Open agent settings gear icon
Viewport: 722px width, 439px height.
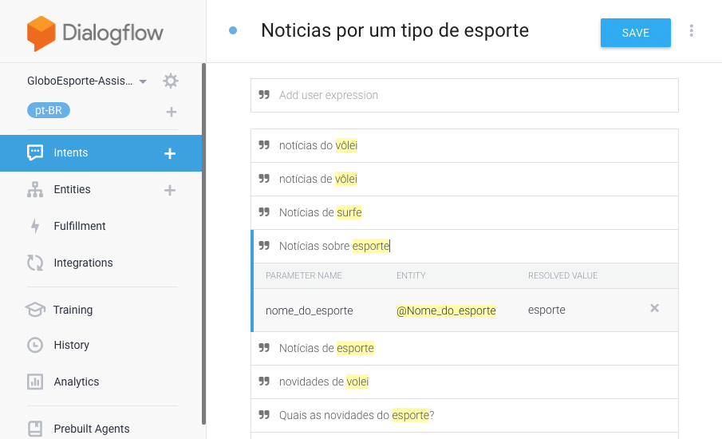click(171, 81)
